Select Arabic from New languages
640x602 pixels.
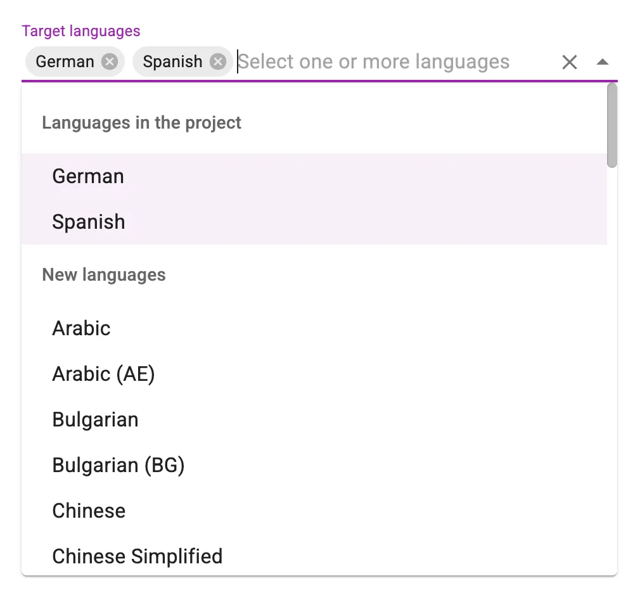tap(81, 328)
